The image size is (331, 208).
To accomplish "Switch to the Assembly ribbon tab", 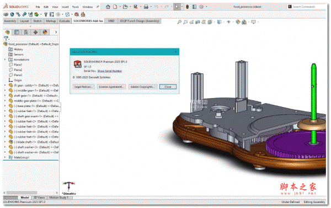I will (10, 21).
